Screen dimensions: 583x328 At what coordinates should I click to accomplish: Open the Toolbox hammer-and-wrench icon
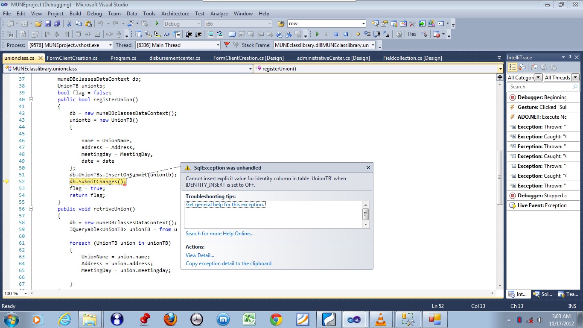click(x=412, y=24)
